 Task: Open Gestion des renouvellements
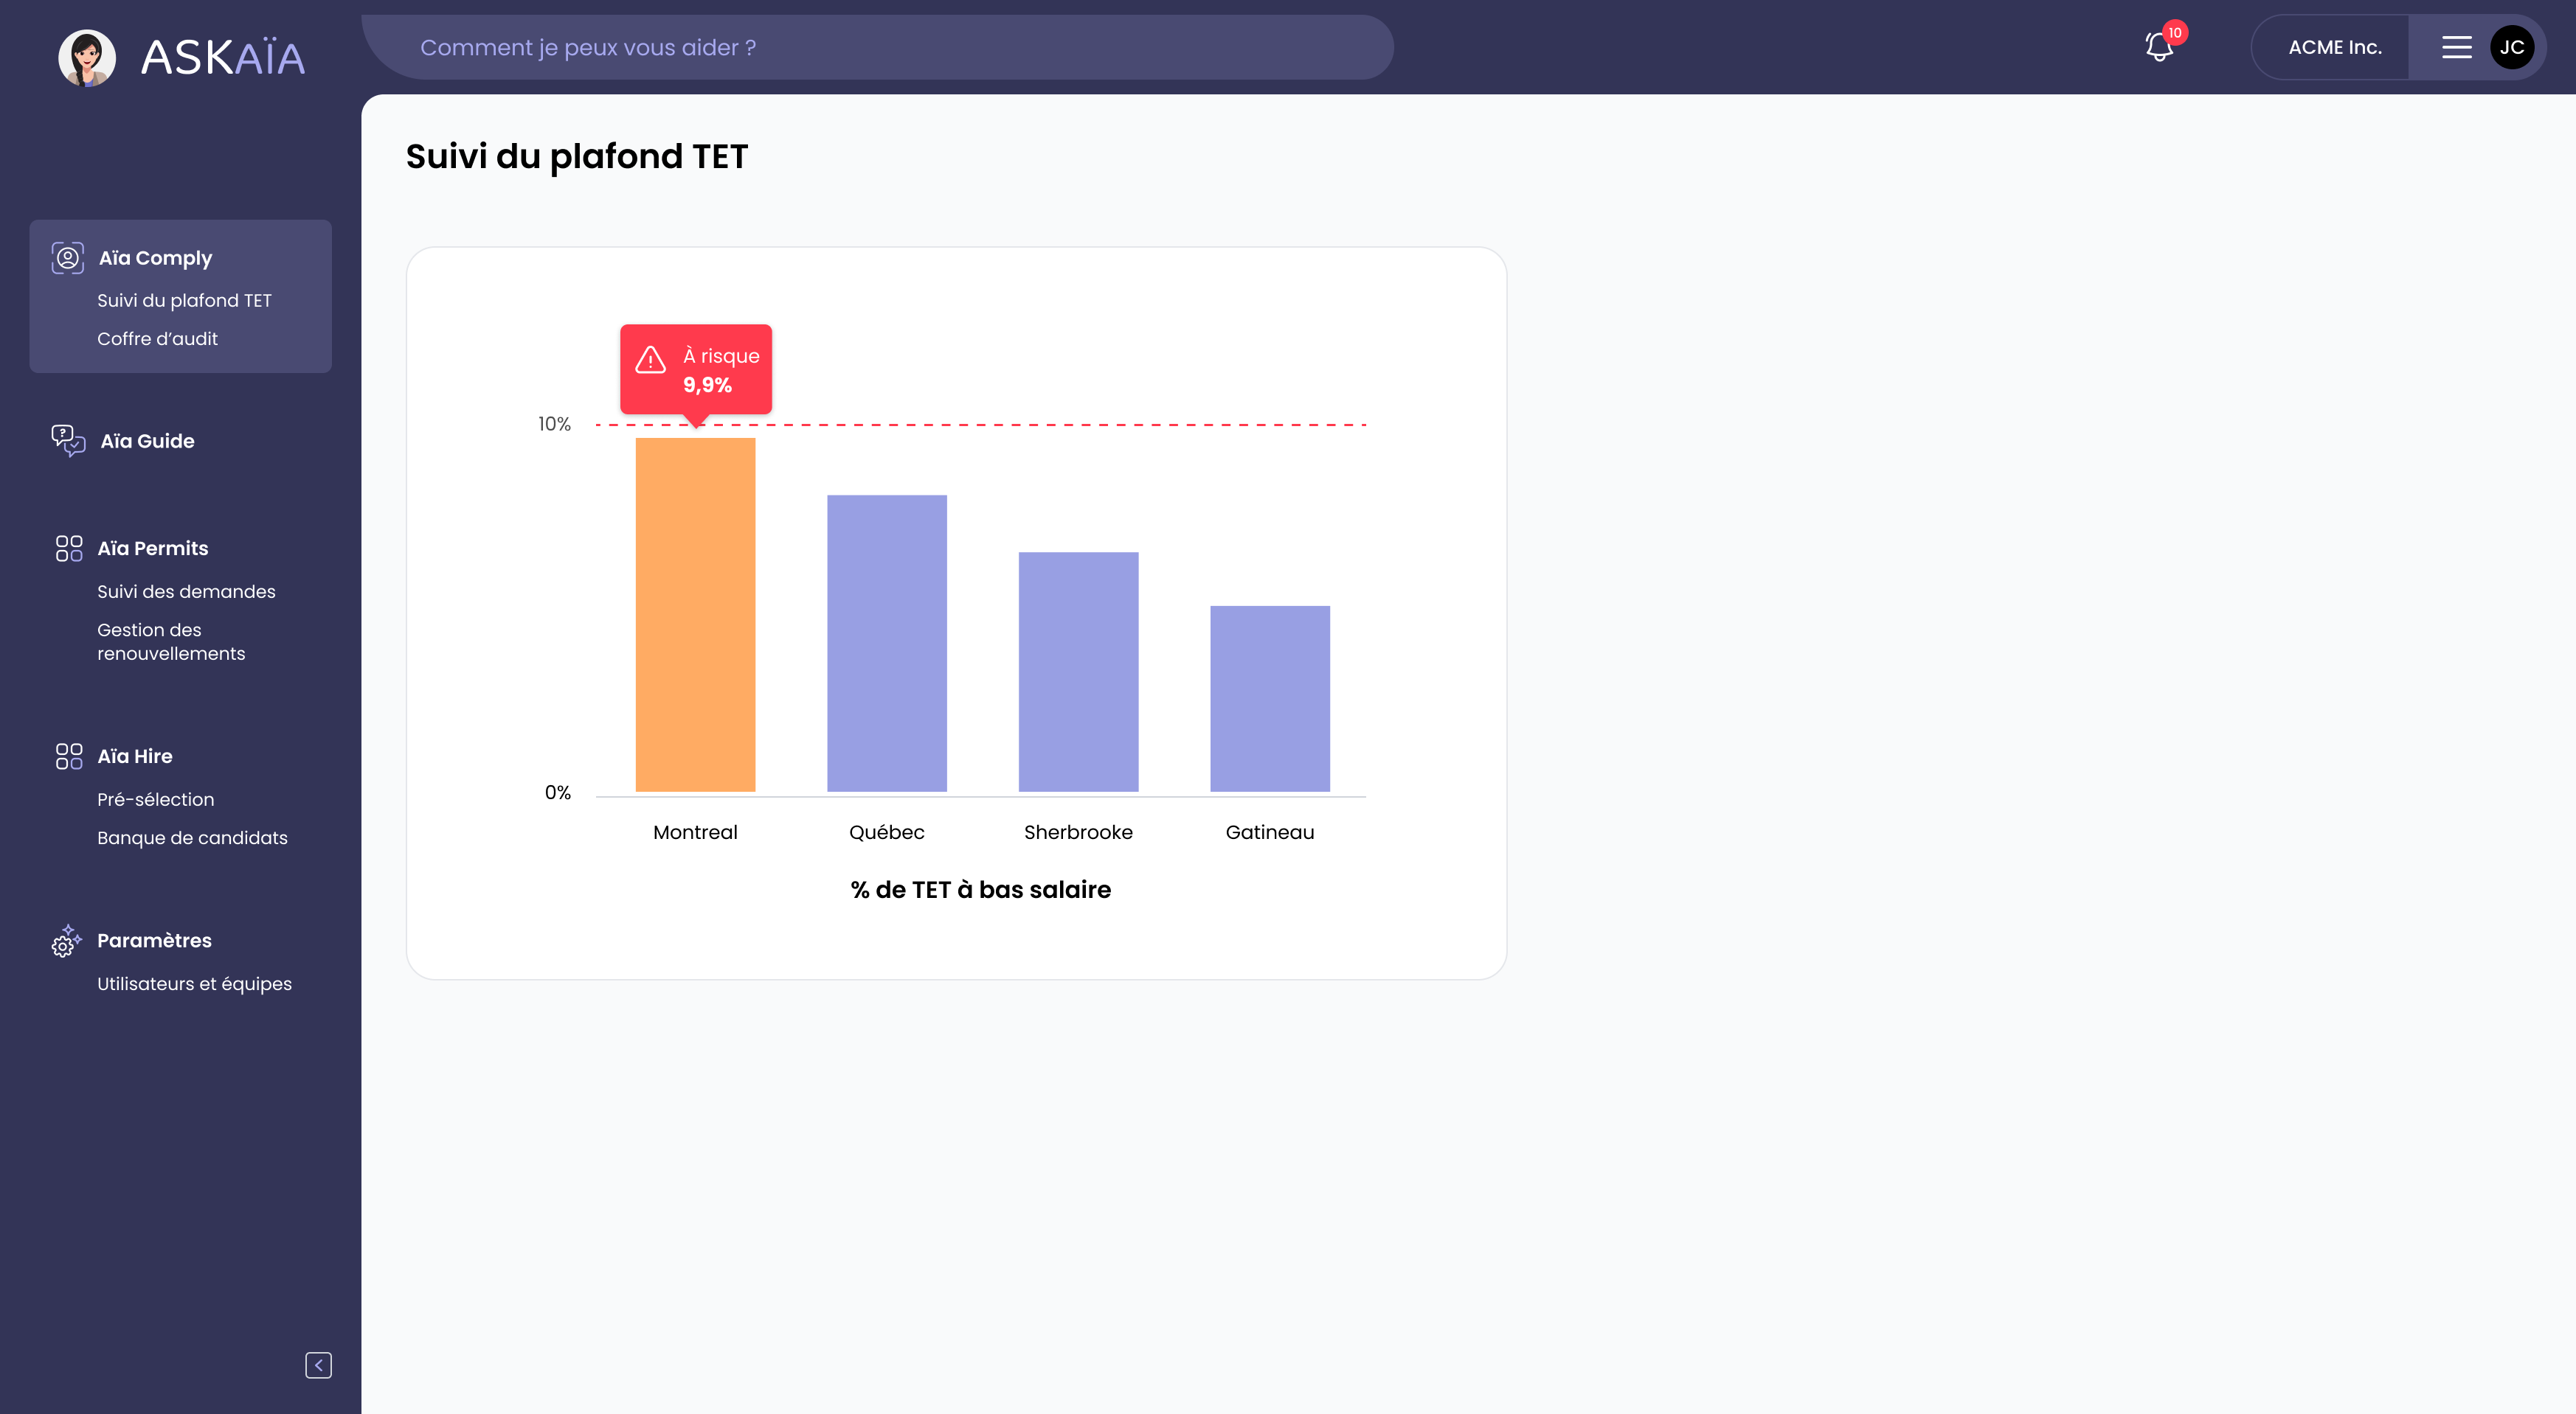pyautogui.click(x=171, y=641)
